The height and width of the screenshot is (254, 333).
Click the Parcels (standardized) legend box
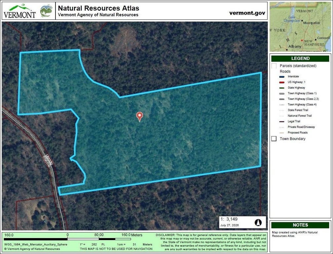click(x=274, y=66)
